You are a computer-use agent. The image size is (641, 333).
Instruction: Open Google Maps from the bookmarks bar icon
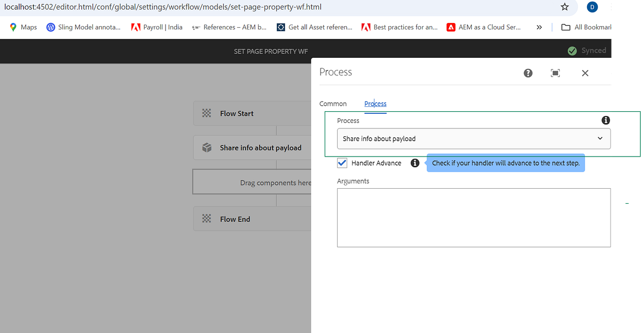13,27
